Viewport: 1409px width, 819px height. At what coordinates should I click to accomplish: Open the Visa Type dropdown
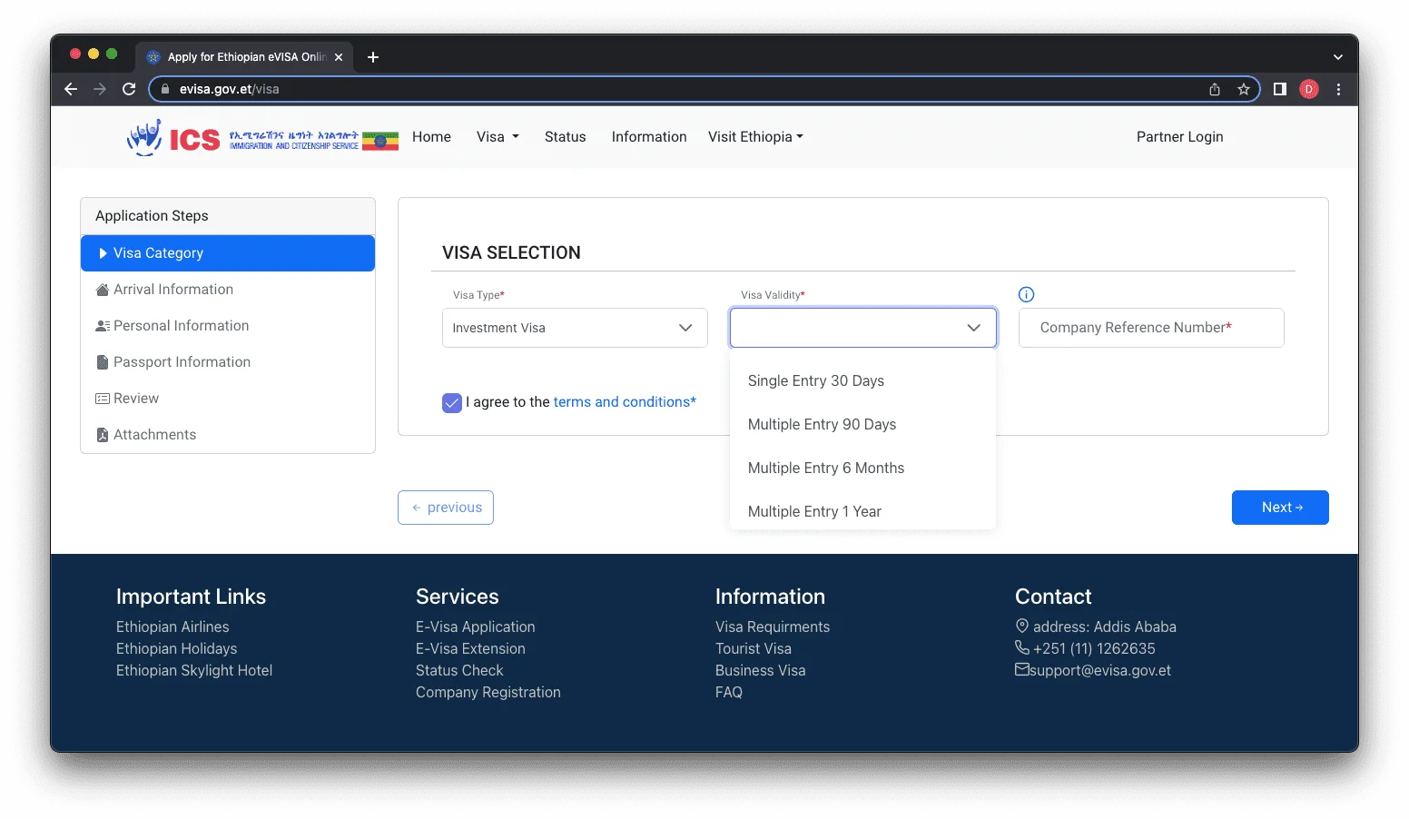pyautogui.click(x=574, y=328)
